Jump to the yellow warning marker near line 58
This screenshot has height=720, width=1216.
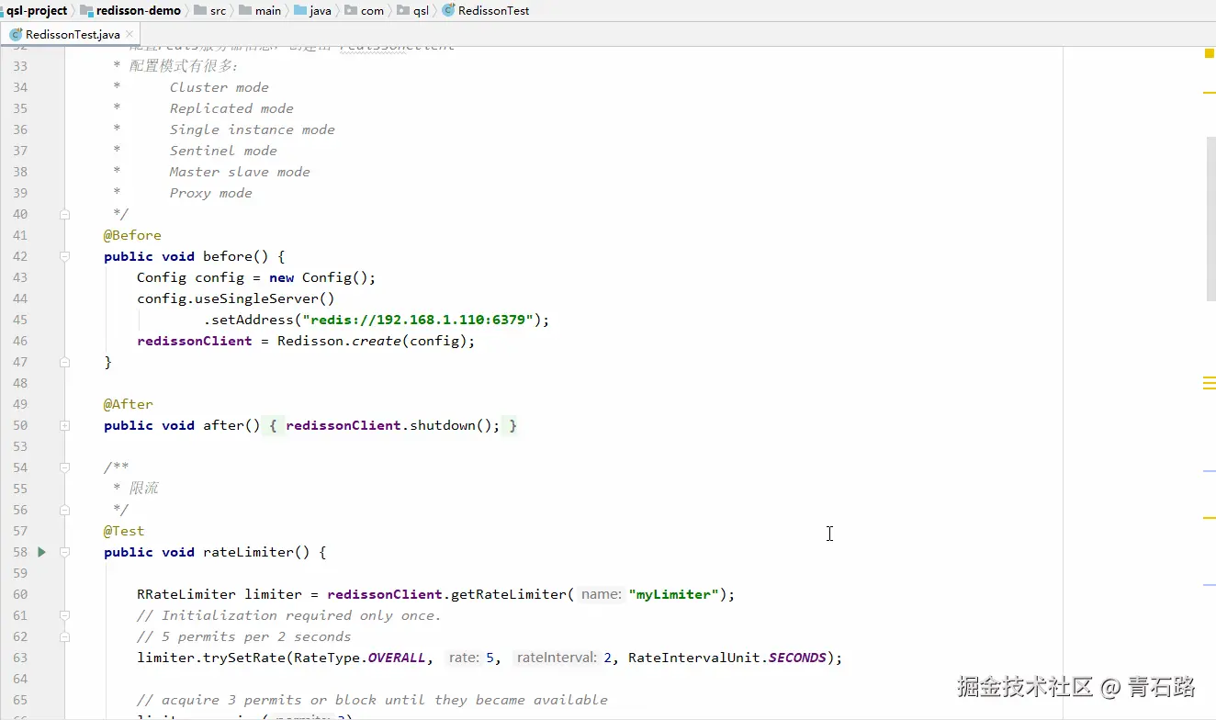coord(1210,518)
